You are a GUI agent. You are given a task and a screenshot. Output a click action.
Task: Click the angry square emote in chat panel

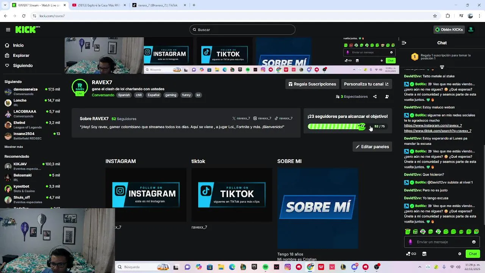415,231
